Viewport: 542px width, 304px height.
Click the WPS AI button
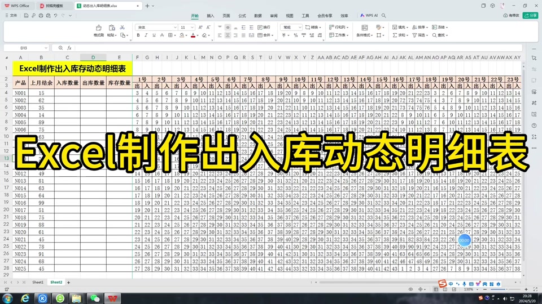pos(369,16)
